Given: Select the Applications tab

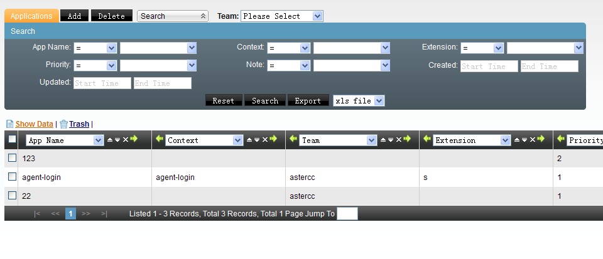Looking at the screenshot, I should pos(31,16).
